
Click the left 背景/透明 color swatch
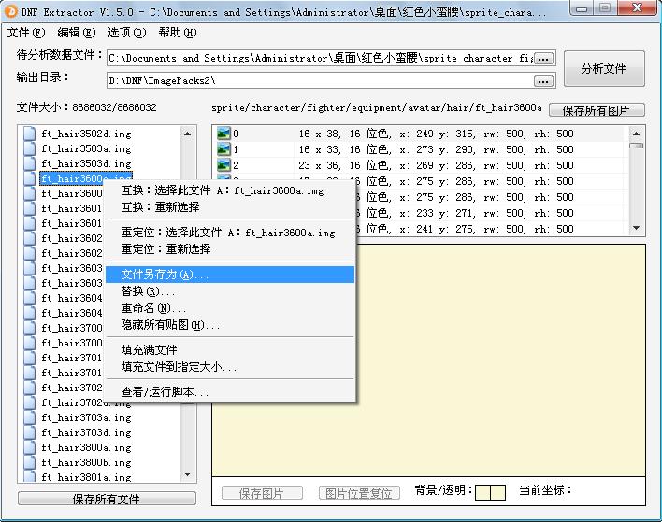tap(482, 492)
